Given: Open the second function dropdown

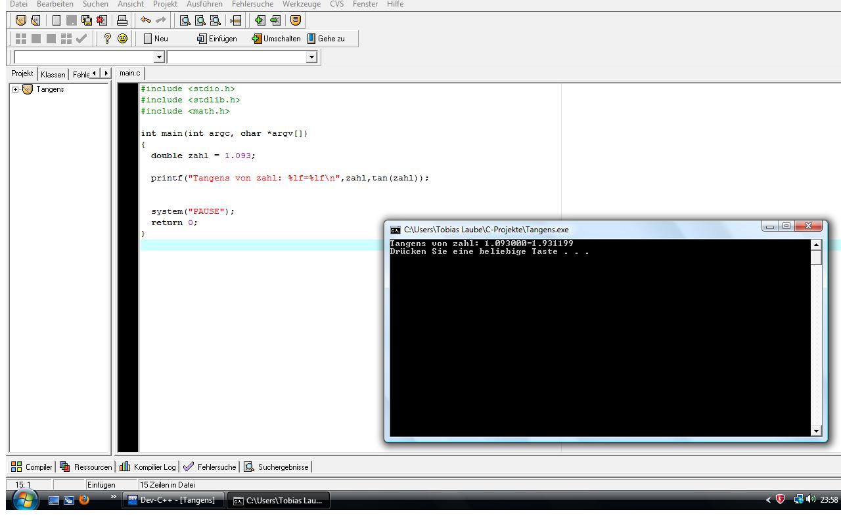Looking at the screenshot, I should (311, 58).
